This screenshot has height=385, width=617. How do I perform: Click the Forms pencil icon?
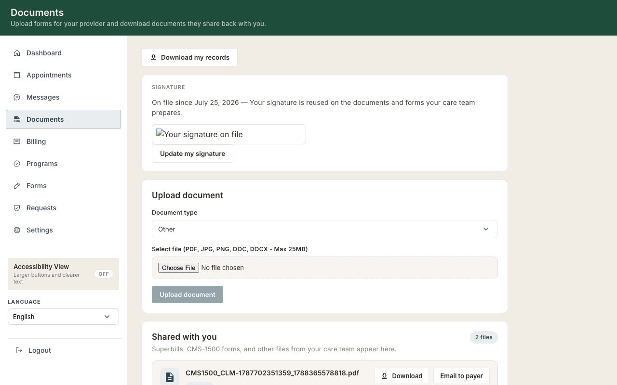tap(17, 186)
